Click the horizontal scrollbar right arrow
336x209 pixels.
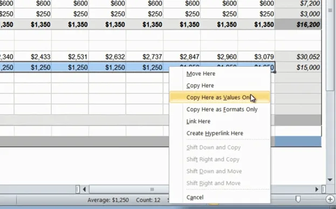(317, 189)
